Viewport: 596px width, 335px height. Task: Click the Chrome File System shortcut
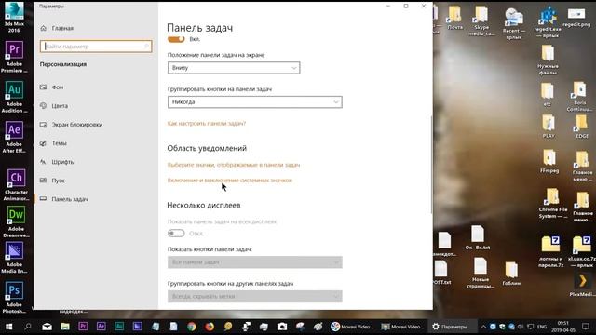[552, 203]
